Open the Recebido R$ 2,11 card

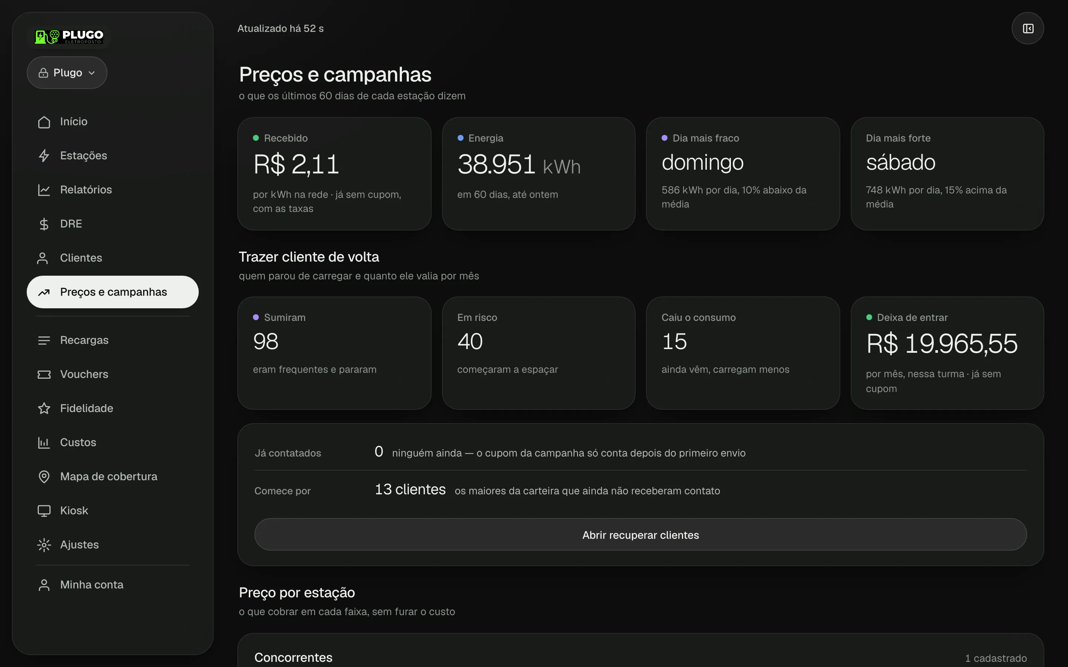pos(334,174)
